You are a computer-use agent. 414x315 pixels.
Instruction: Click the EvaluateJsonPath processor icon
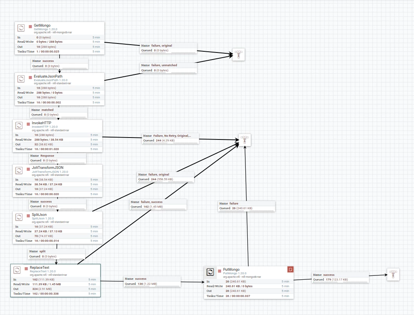click(x=21, y=79)
